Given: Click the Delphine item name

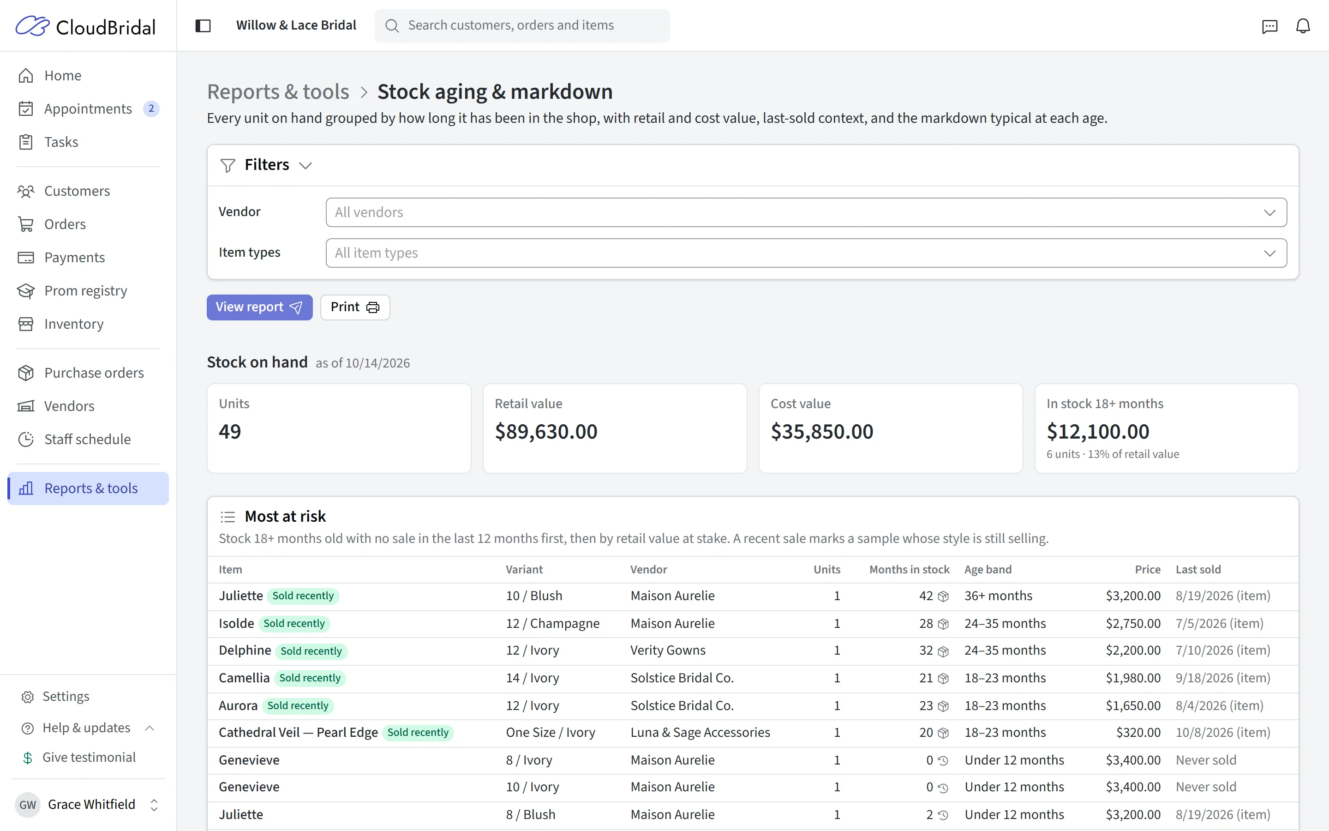Looking at the screenshot, I should 245,650.
